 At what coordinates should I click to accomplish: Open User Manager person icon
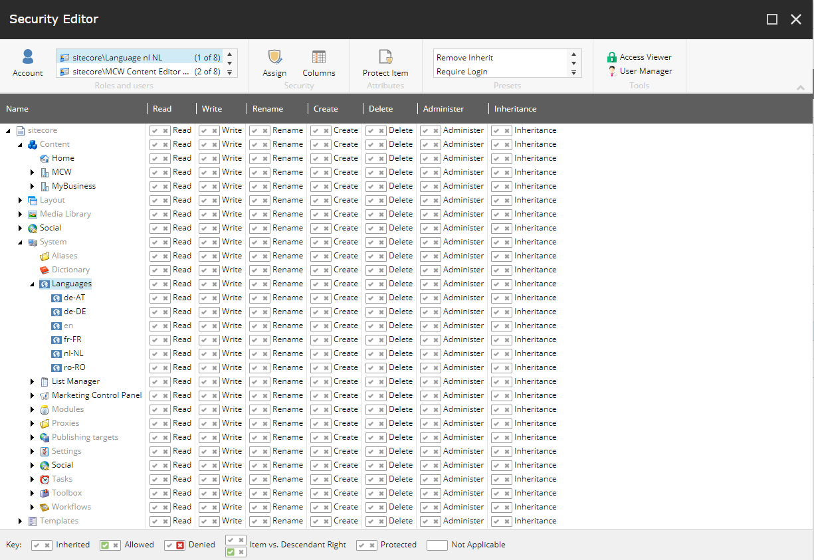612,71
